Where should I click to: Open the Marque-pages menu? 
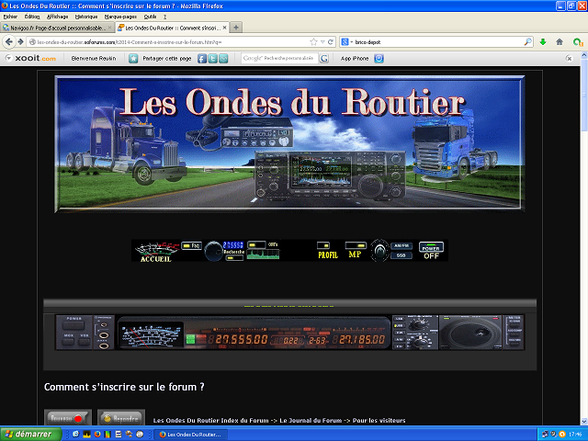(120, 17)
